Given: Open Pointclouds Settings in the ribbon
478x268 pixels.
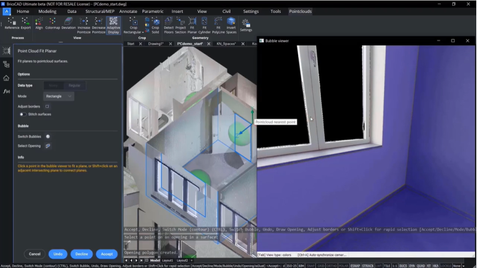Looking at the screenshot, I should [246, 25].
